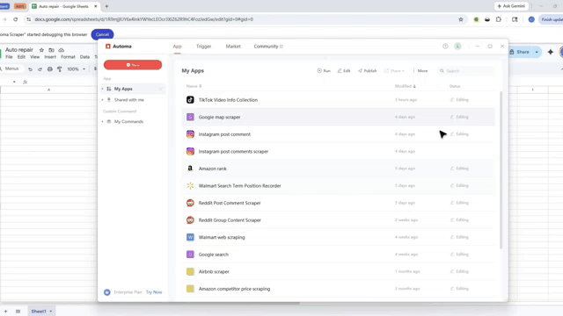Sort apps by Name column
Viewport: 563px width, 316px height.
(194, 86)
